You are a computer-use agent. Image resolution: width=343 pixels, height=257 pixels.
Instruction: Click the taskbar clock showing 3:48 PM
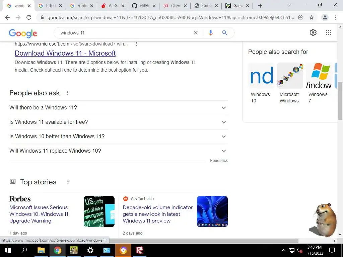315,250
